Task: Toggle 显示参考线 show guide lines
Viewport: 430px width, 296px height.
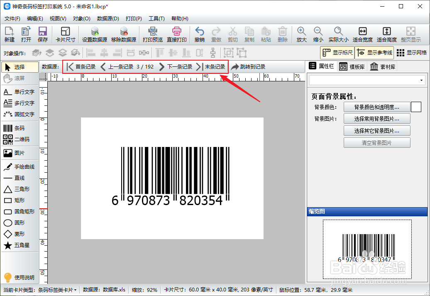Action: tap(374, 53)
